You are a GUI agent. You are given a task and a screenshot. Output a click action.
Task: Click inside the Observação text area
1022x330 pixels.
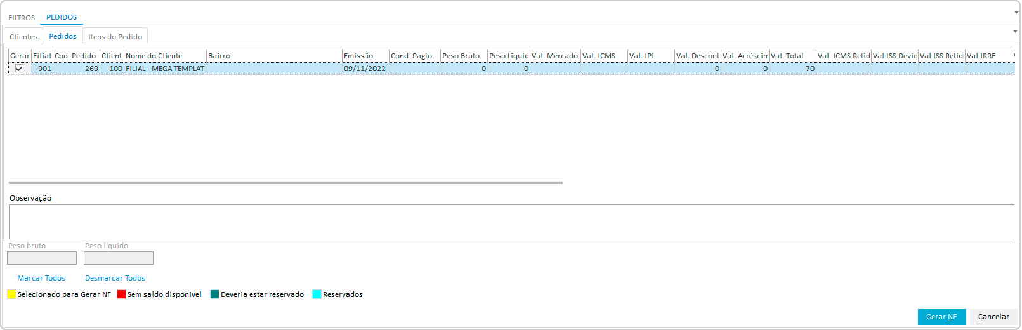pos(511,221)
